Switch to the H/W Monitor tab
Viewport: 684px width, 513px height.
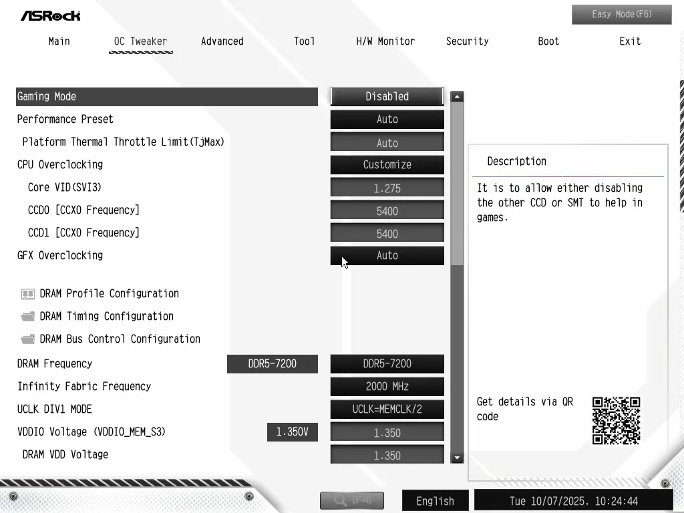pos(385,41)
